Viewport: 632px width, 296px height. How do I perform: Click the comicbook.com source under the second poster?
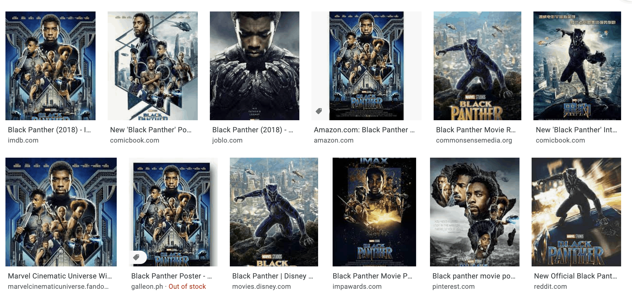click(135, 140)
